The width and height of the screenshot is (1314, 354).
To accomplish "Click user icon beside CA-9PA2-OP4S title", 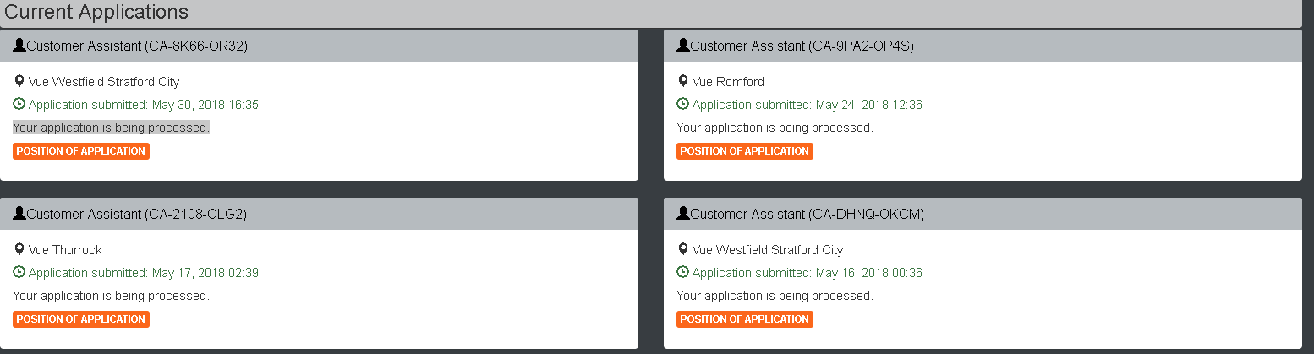I will 683,46.
